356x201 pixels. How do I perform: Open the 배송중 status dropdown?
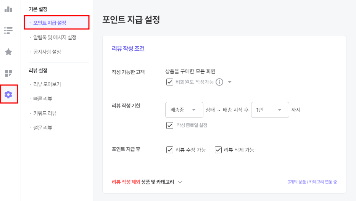coord(184,110)
